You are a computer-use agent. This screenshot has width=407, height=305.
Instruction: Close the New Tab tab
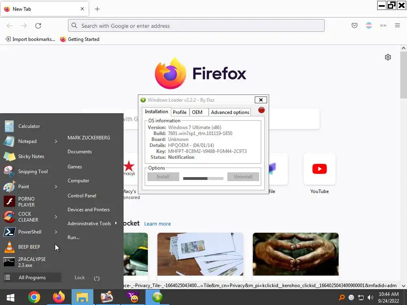(x=82, y=9)
